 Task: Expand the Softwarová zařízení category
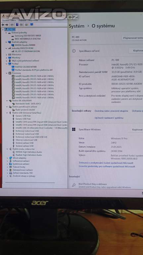click(x=7, y=161)
